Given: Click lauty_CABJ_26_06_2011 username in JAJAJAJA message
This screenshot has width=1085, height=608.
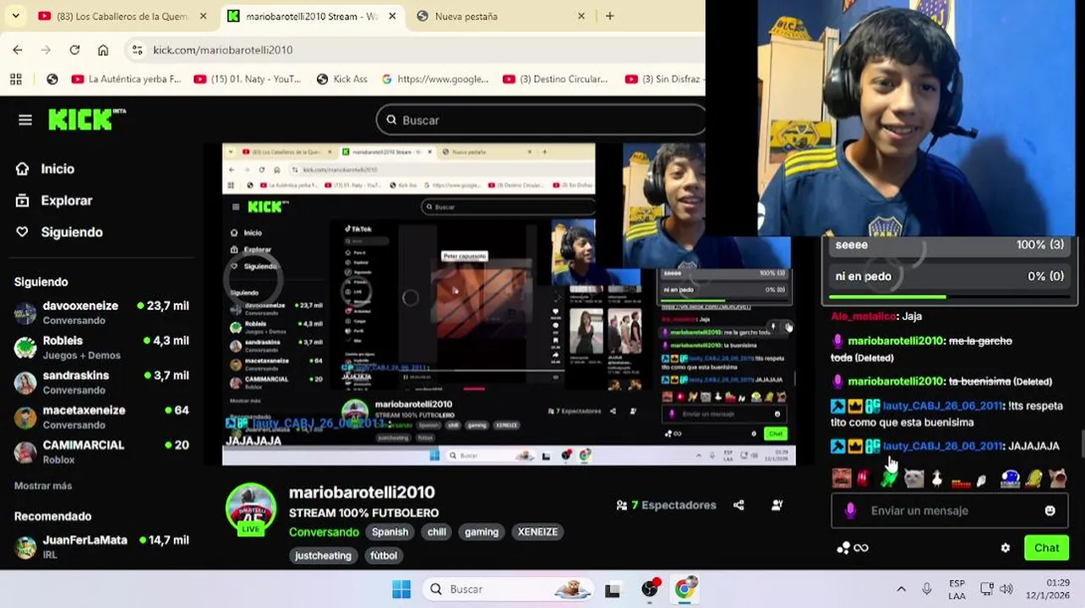Looking at the screenshot, I should [942, 446].
